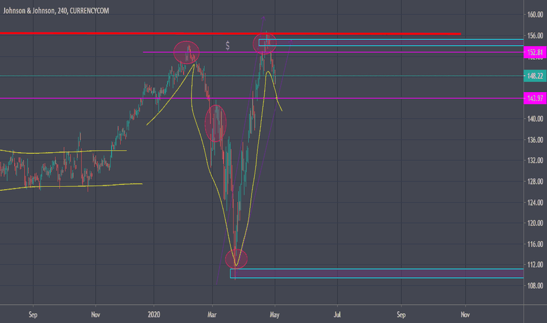
Task: Click the Sep label following Jul
Action: (401, 315)
